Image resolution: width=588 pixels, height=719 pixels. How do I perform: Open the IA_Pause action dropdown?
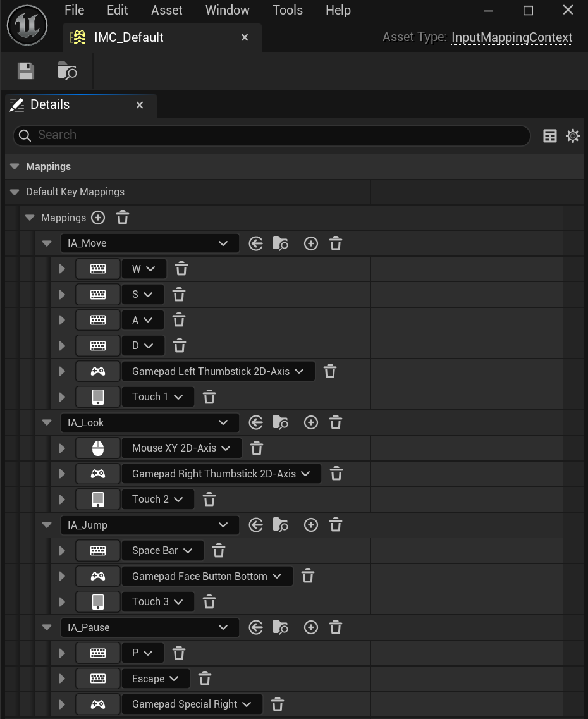click(150, 627)
